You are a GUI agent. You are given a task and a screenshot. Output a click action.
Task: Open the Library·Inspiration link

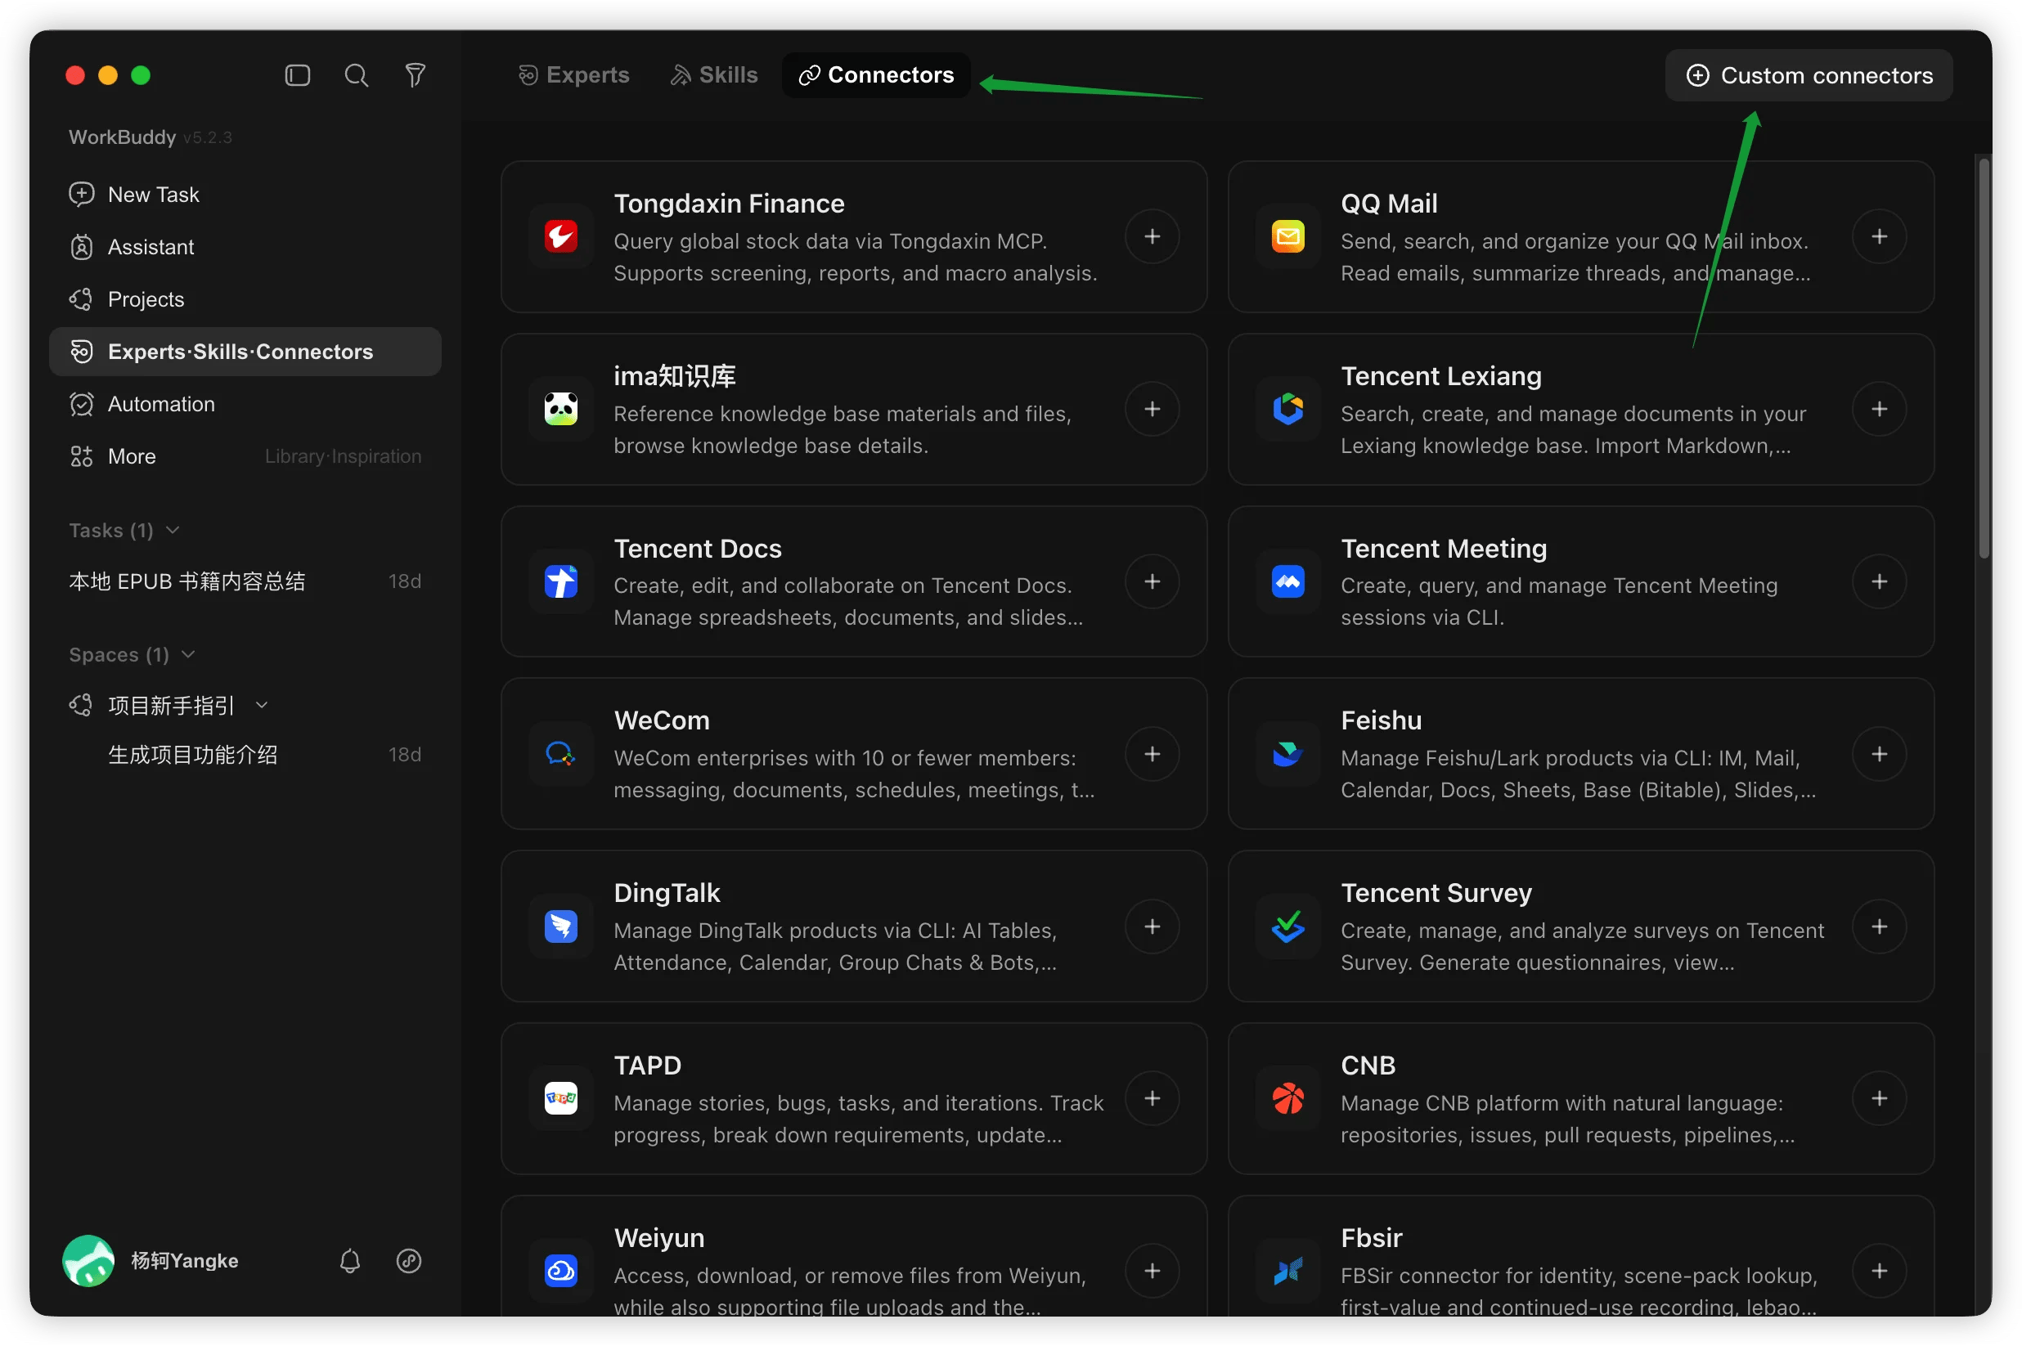pyautogui.click(x=343, y=456)
